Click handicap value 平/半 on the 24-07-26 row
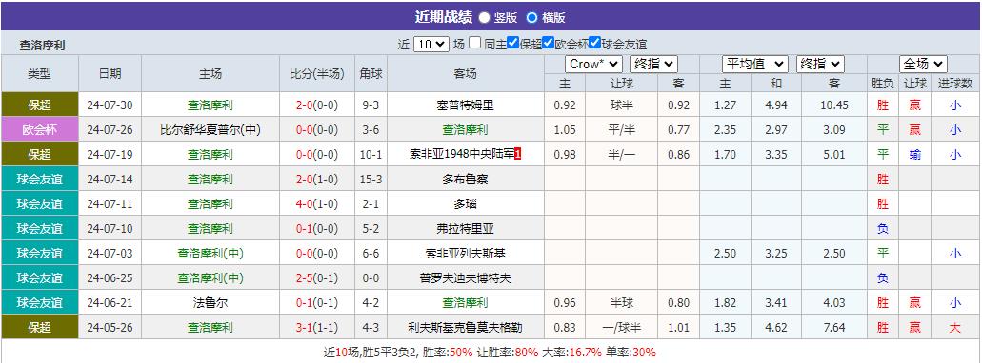 [x=621, y=130]
